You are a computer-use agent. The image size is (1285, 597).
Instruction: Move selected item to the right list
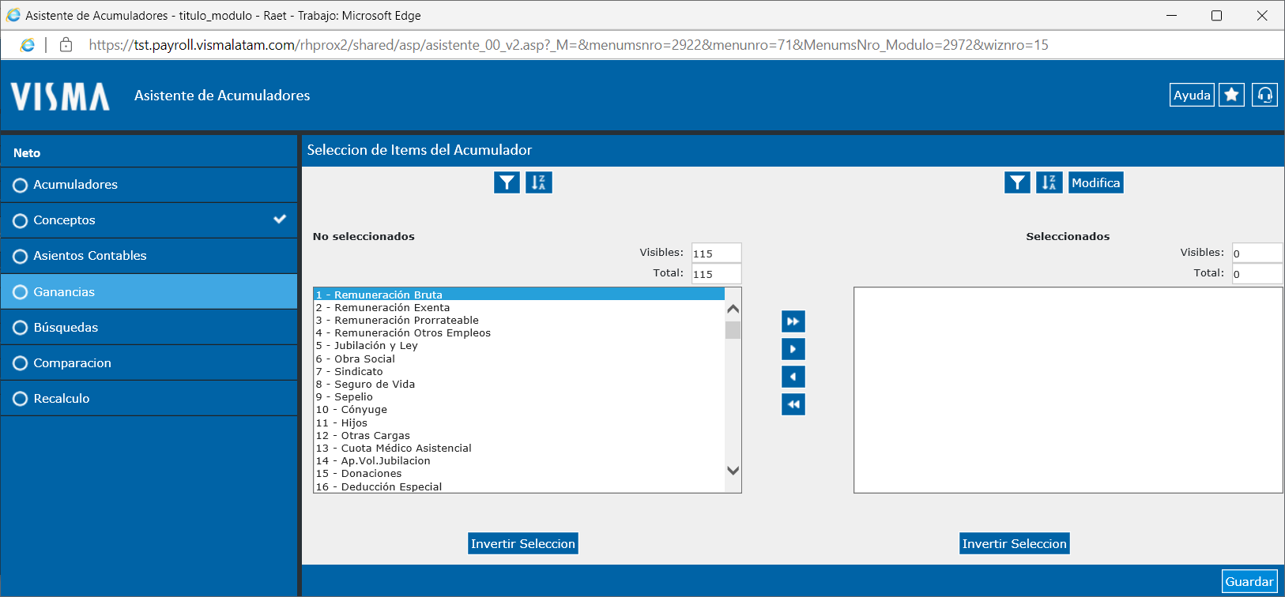coord(793,349)
